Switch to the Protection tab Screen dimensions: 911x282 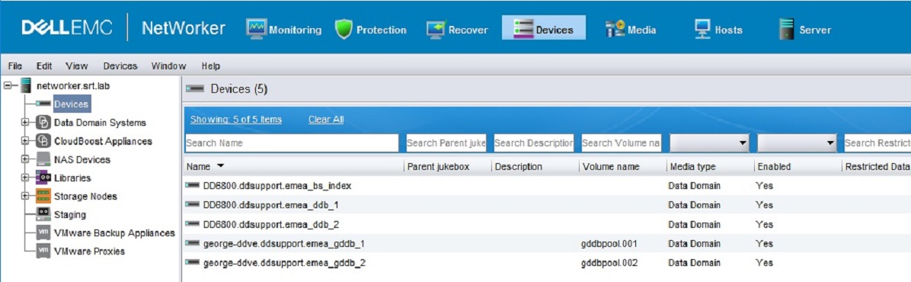coord(371,30)
